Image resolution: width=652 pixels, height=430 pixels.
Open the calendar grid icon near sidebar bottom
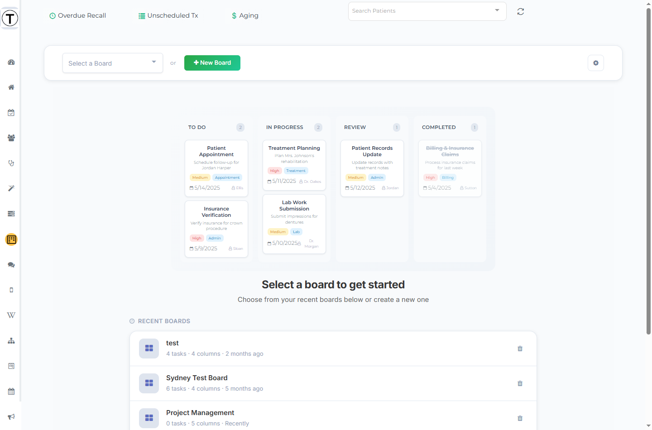tap(11, 391)
